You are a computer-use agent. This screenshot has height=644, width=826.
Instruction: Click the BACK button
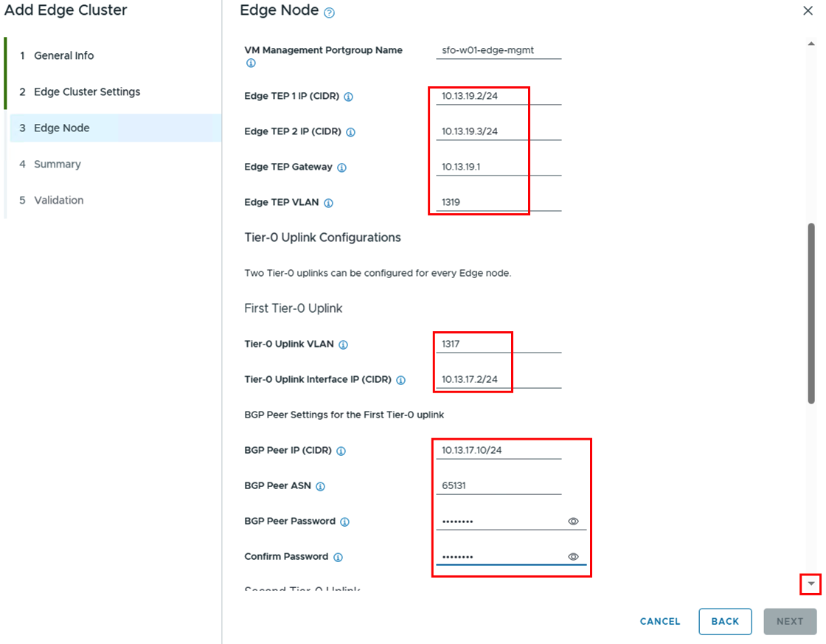725,621
